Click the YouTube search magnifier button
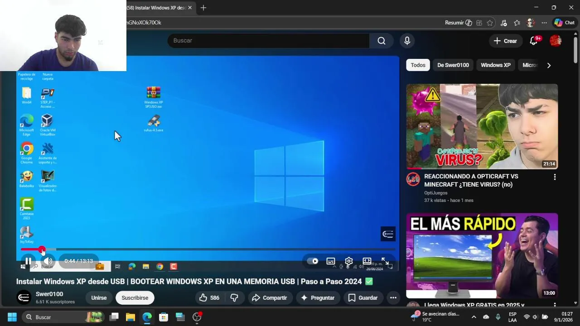The width and height of the screenshot is (580, 326). pos(382,41)
